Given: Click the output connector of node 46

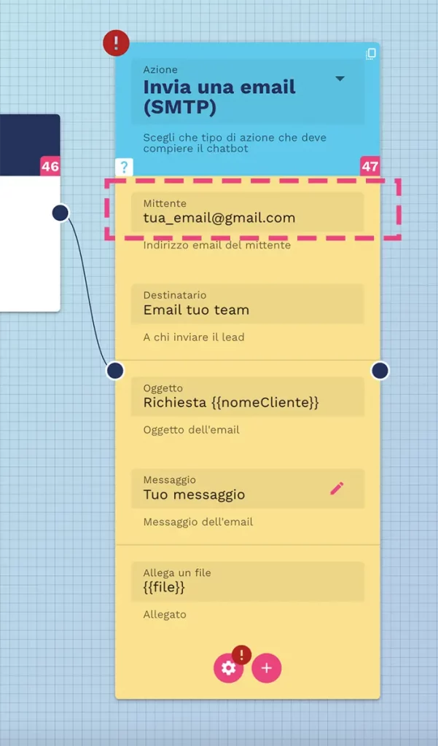Looking at the screenshot, I should (x=60, y=213).
